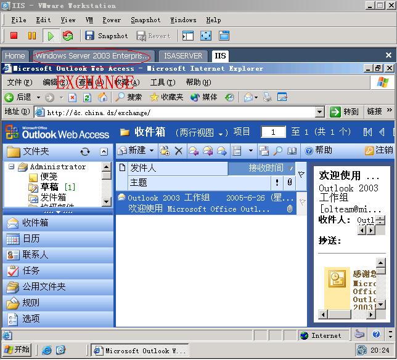The image size is (397, 360).
Task: Click the 搜索 search button
Action: [128, 97]
